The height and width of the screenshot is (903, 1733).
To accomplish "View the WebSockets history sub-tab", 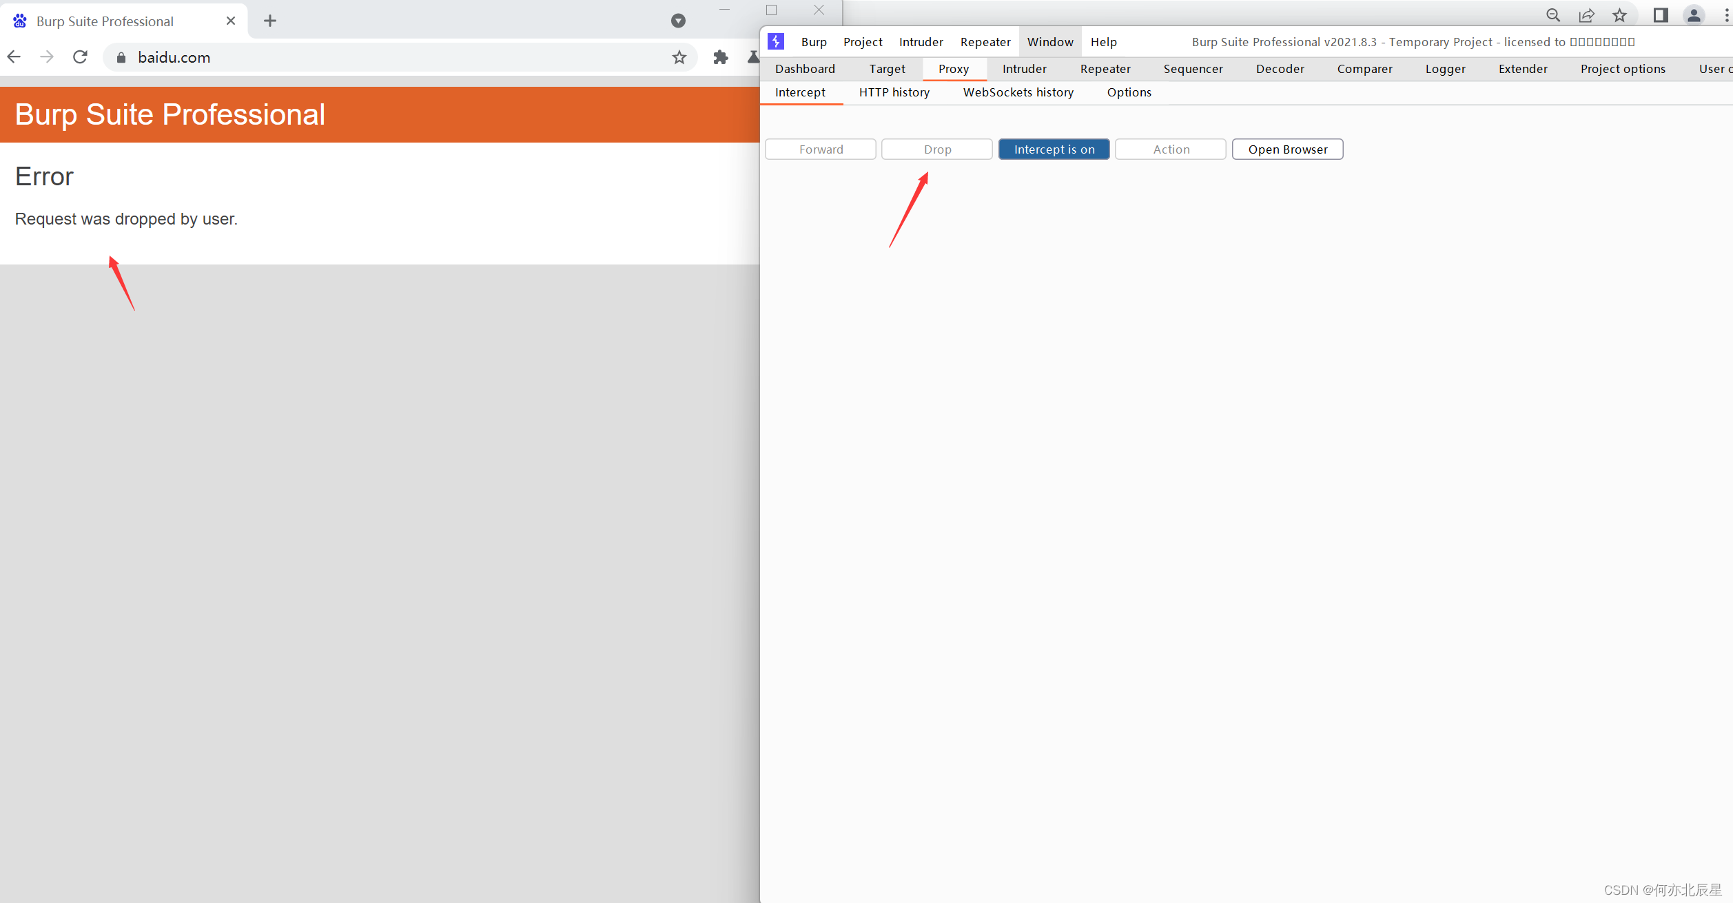I will (x=1018, y=92).
